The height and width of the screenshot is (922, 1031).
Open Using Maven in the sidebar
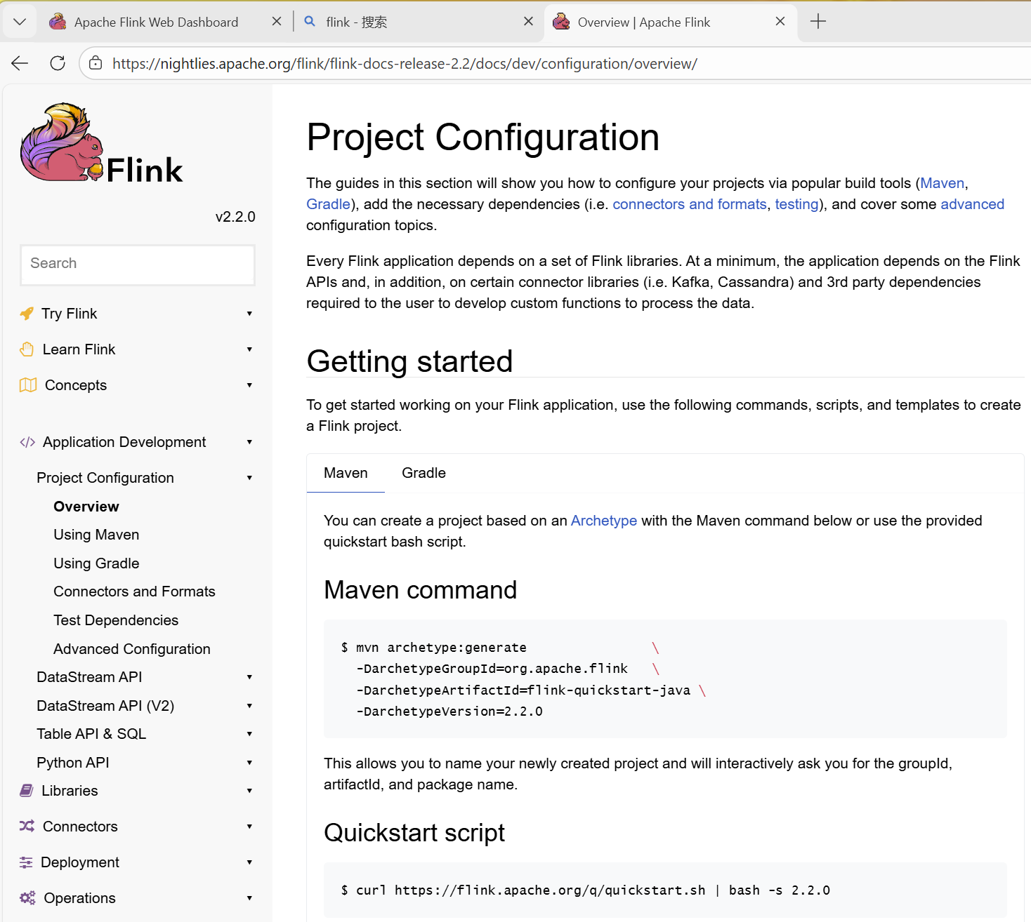pyautogui.click(x=96, y=535)
